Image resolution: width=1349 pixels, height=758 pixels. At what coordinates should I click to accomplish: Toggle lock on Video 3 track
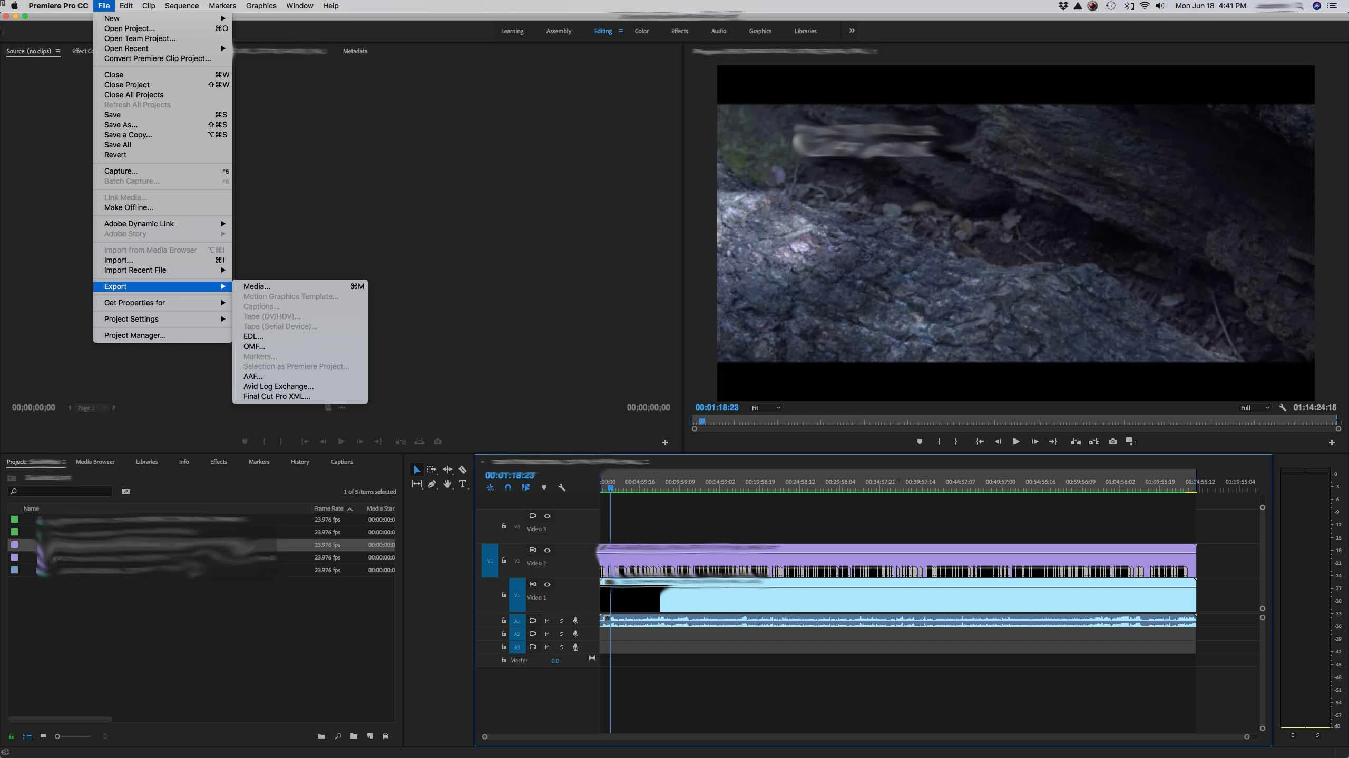(x=503, y=526)
